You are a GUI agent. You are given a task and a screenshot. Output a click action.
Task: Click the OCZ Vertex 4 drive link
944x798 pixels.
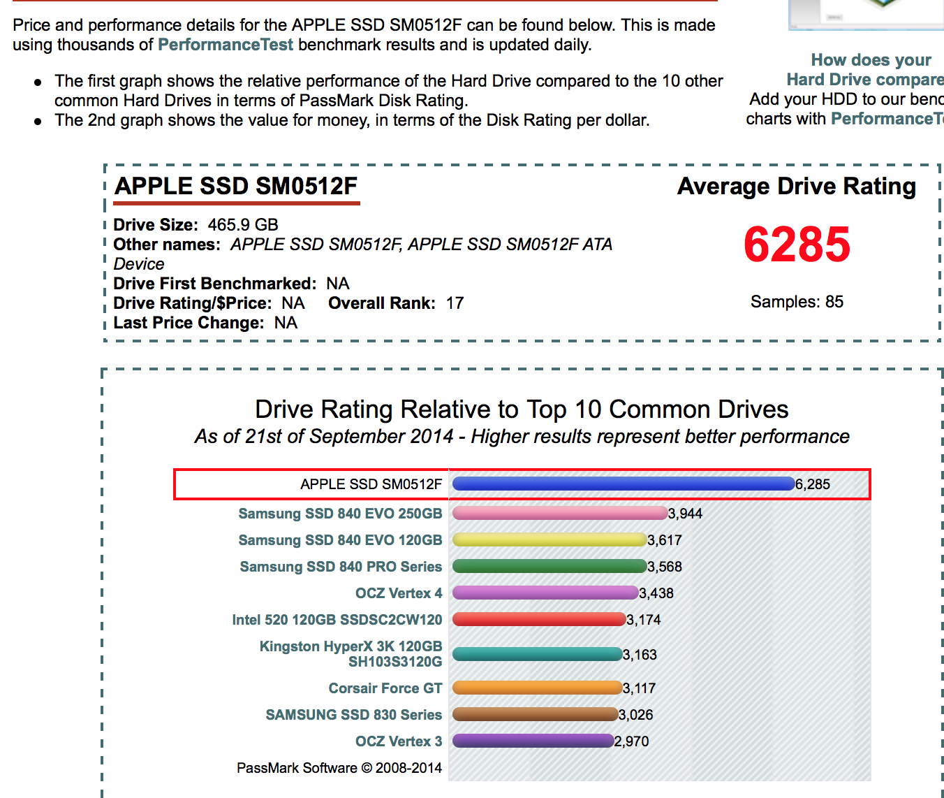click(x=399, y=593)
